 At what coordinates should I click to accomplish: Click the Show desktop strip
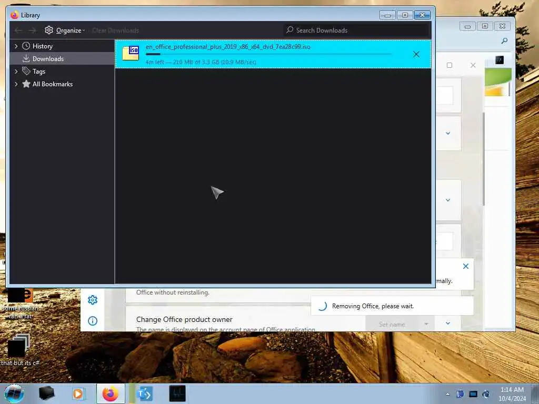535,393
